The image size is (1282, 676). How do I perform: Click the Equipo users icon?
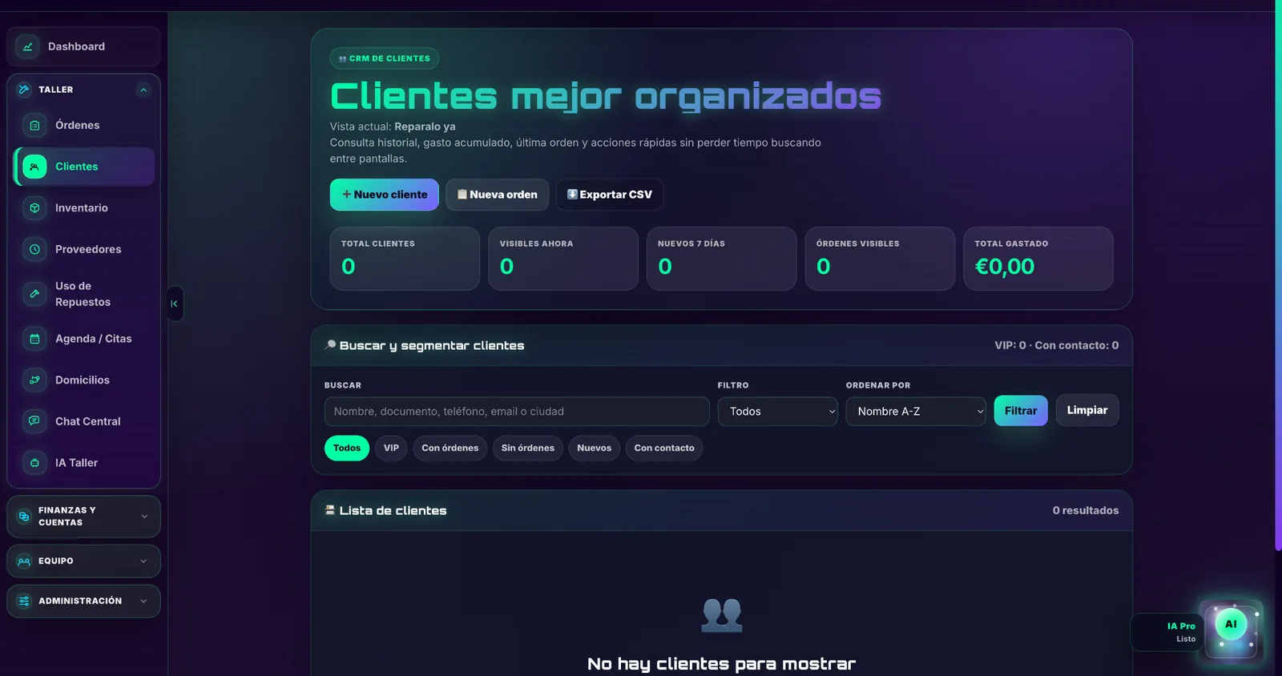coord(24,561)
